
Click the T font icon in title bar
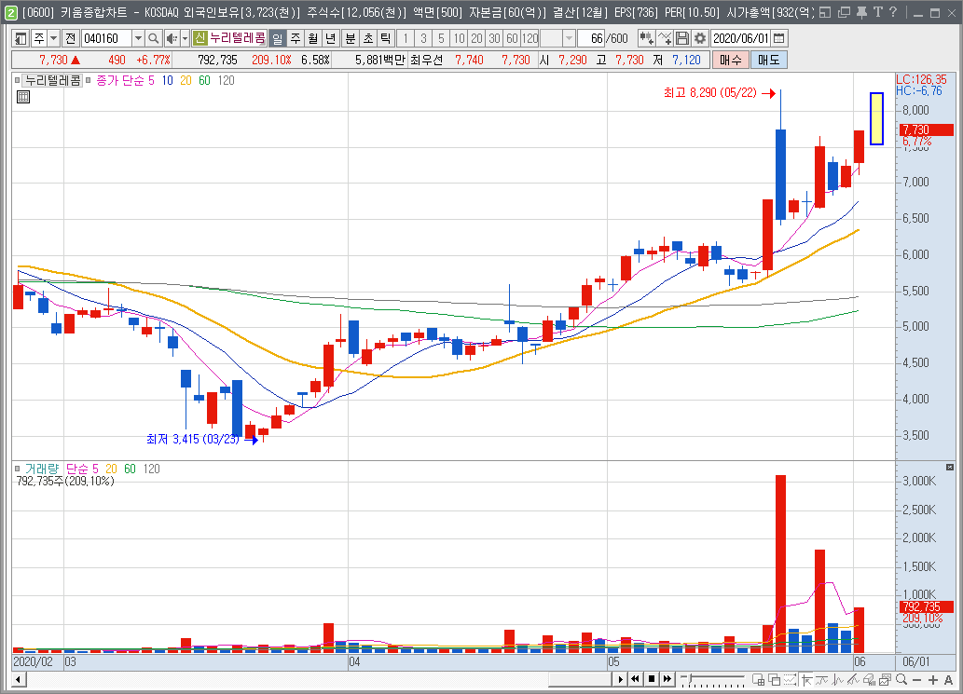(x=877, y=12)
